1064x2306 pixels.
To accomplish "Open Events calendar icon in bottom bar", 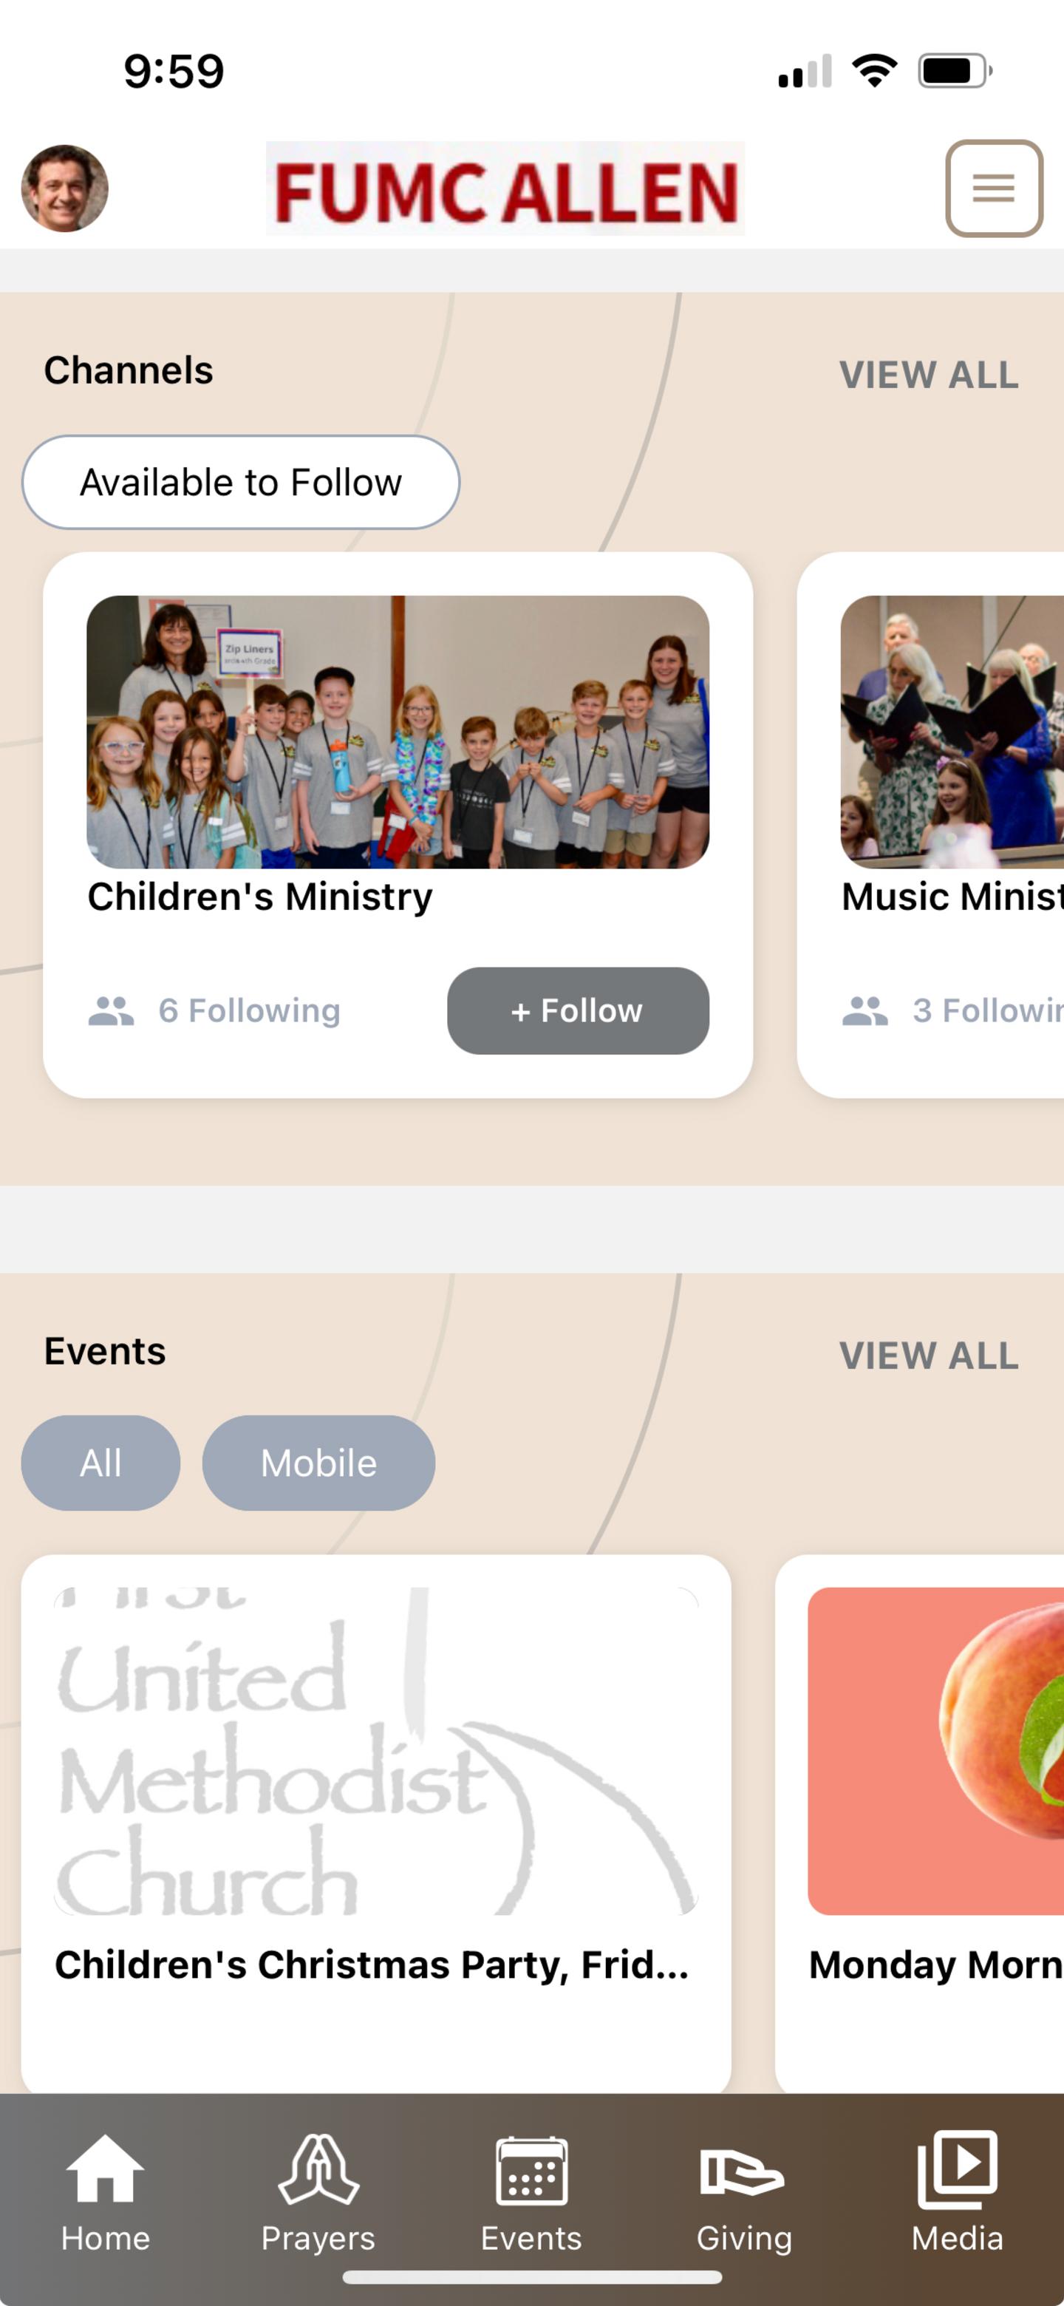I will tap(531, 2170).
